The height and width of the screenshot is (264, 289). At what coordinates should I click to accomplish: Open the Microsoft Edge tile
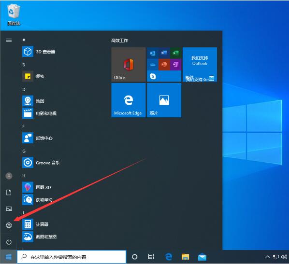129,100
